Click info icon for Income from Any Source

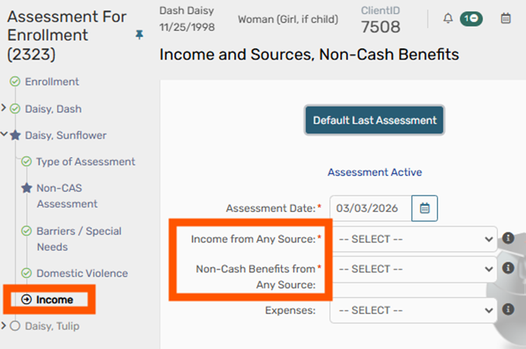pyautogui.click(x=508, y=238)
